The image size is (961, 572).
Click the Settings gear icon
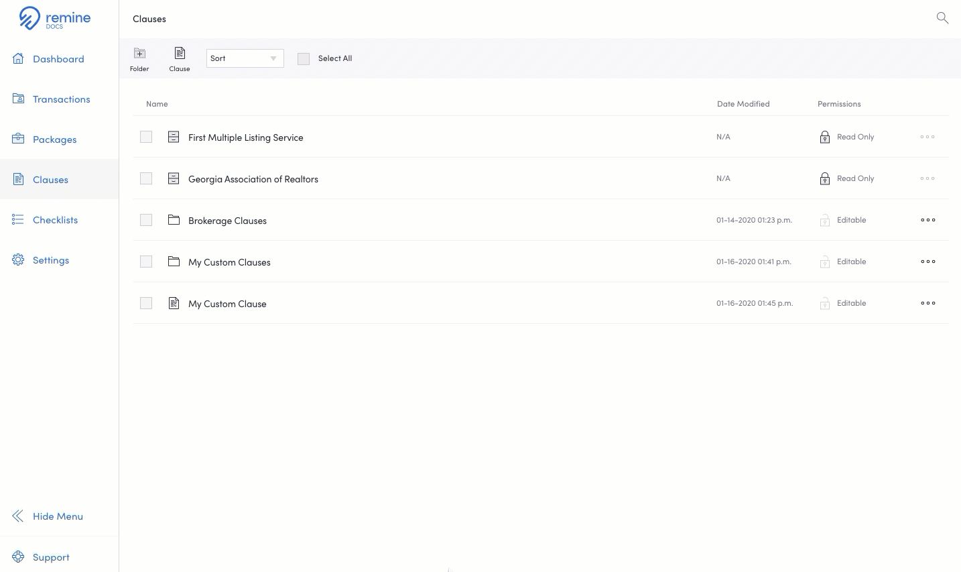[x=18, y=260]
